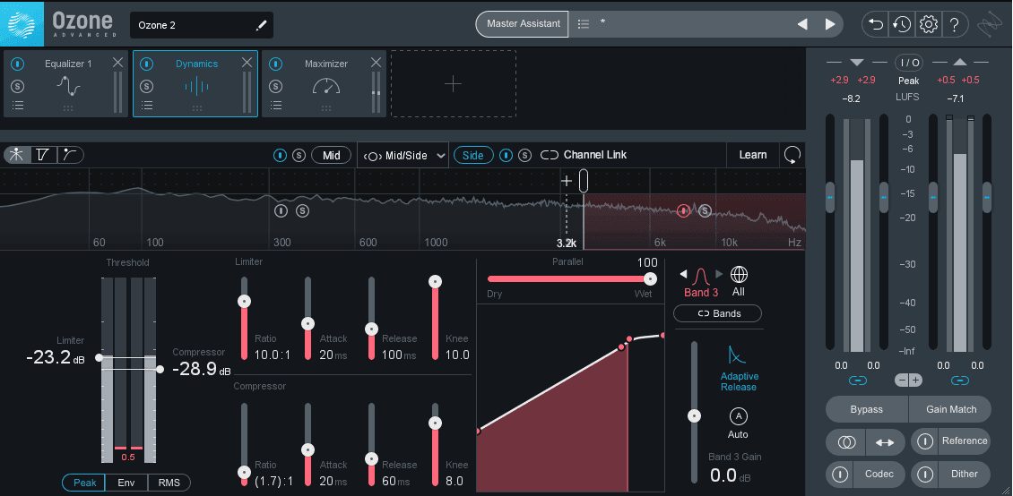Click the Master Assistant button
Viewport: 1013px width, 496px height.
pyautogui.click(x=523, y=24)
